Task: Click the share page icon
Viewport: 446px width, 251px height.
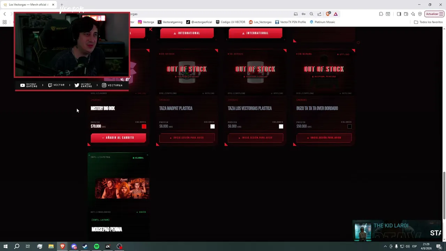Action: coord(319,14)
